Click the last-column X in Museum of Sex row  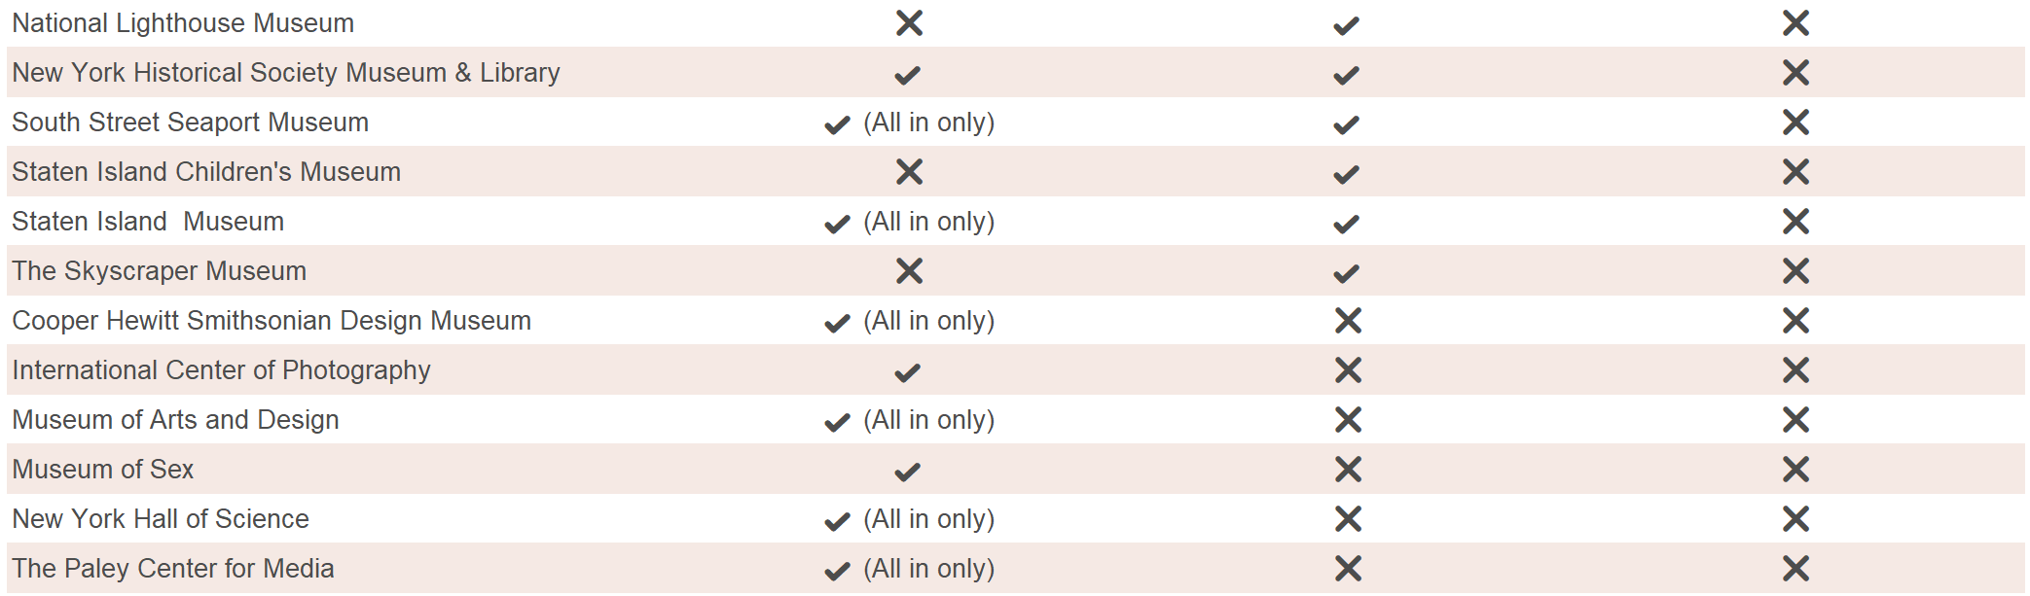click(1795, 470)
